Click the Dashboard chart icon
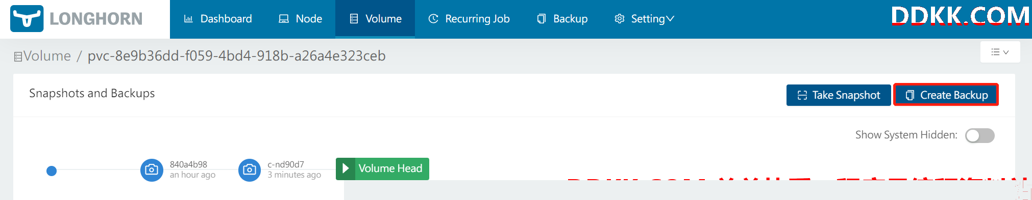This screenshot has height=200, width=1032. 188,19
